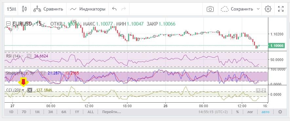Open the RSI (14) dropdown arrow

[x=22, y=56]
